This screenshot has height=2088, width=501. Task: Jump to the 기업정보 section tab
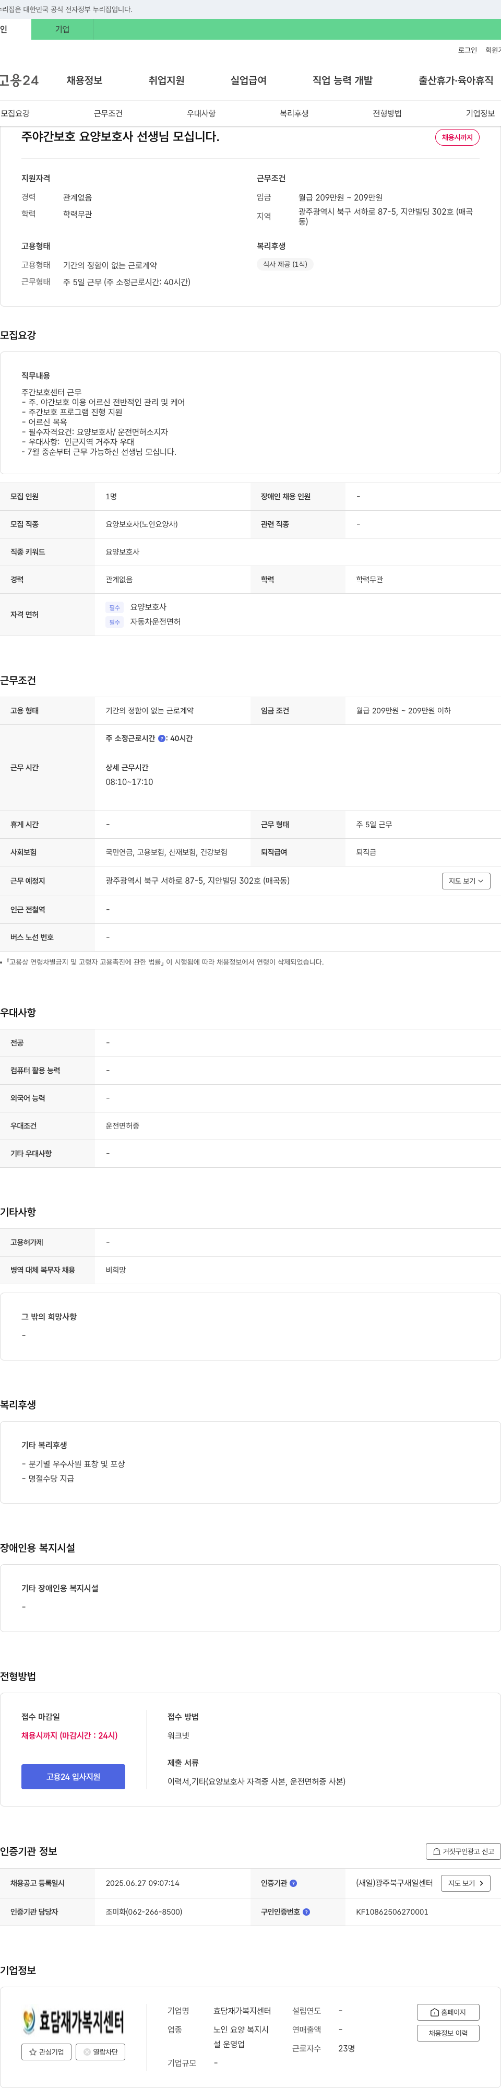click(x=480, y=113)
